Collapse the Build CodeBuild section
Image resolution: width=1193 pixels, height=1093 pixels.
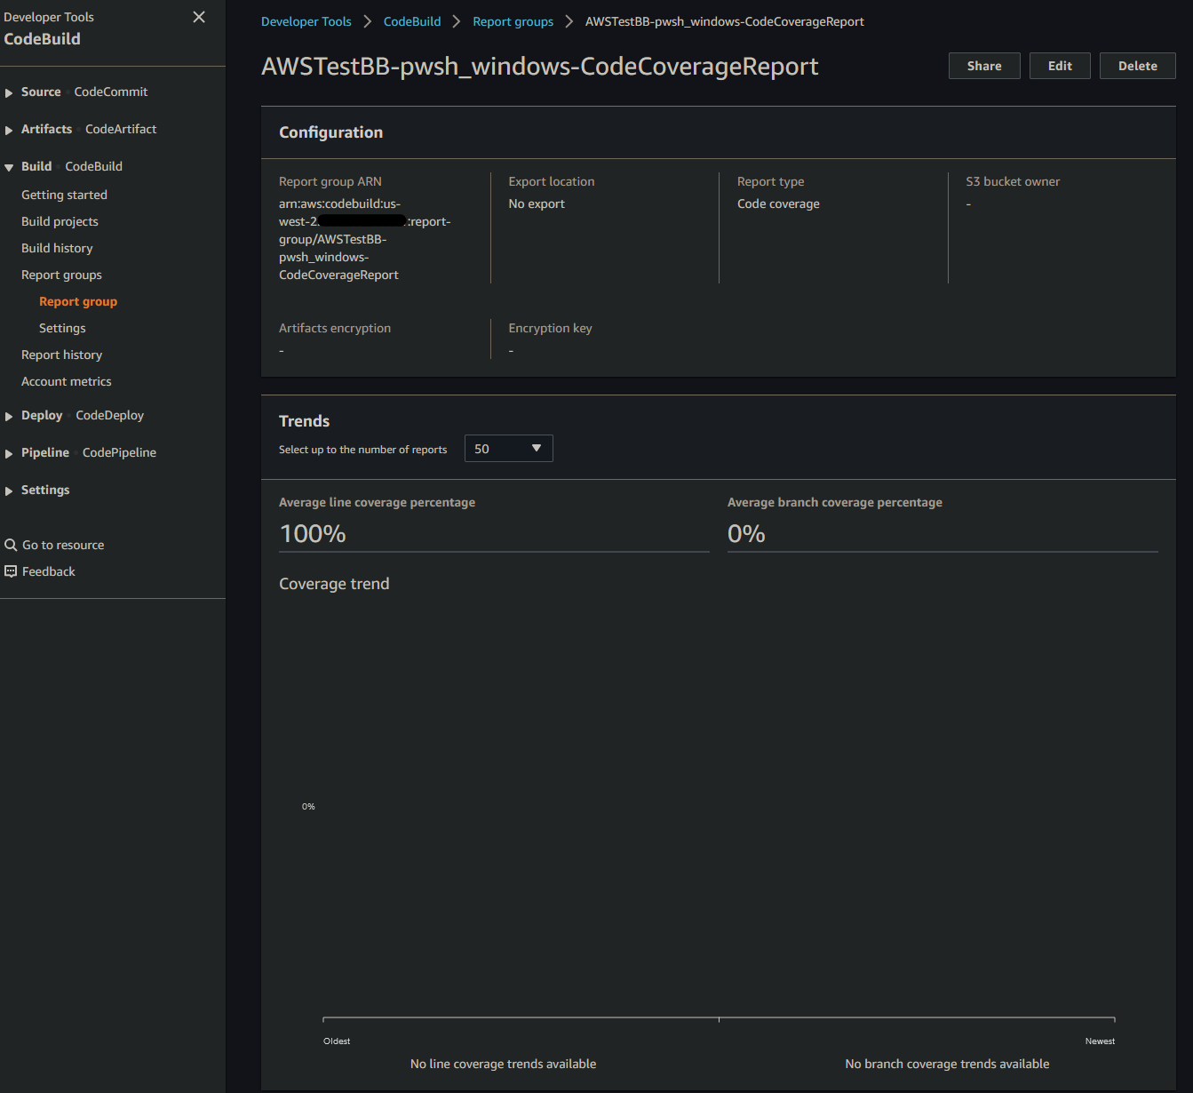point(9,167)
